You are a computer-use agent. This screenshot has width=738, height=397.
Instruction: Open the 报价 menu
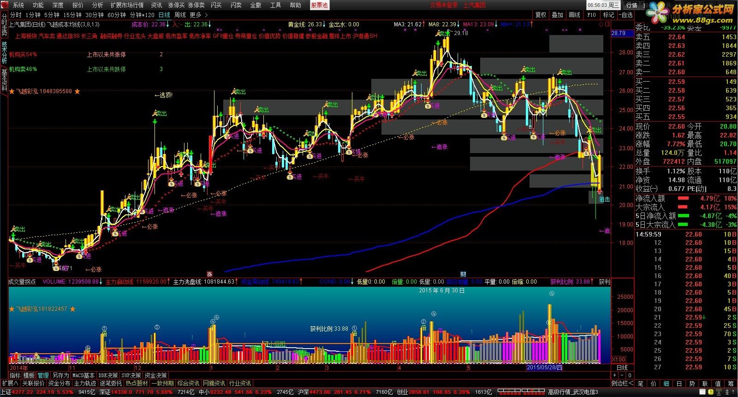tap(78, 5)
